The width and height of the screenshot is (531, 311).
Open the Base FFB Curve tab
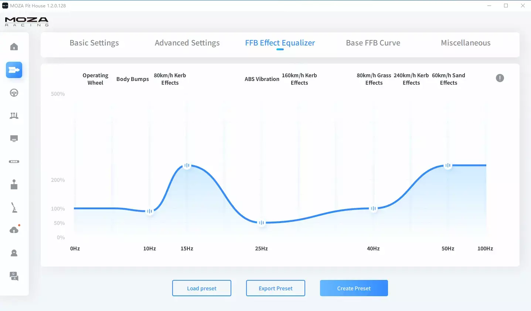(x=373, y=43)
